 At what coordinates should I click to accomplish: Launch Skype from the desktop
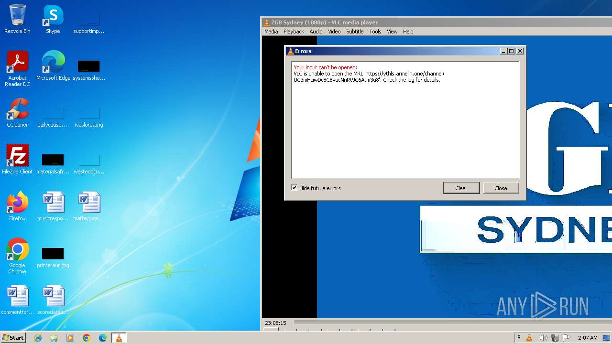point(53,19)
